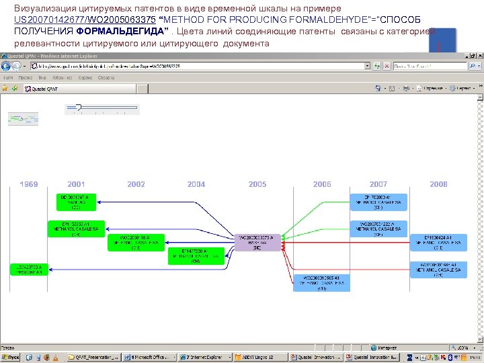Select the 2002 timeline year header

coord(136,184)
